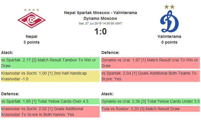This screenshot has height=132, width=201.
Task: Click the Both Teams To Score: Yes bet
Action: coord(151,76)
